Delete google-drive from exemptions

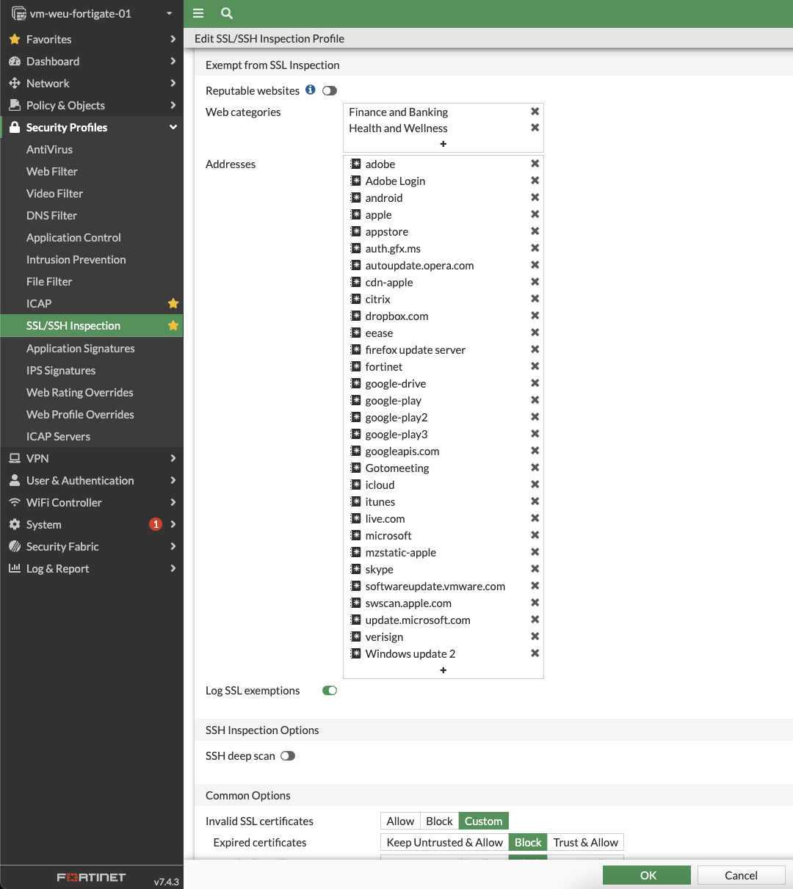tap(535, 383)
